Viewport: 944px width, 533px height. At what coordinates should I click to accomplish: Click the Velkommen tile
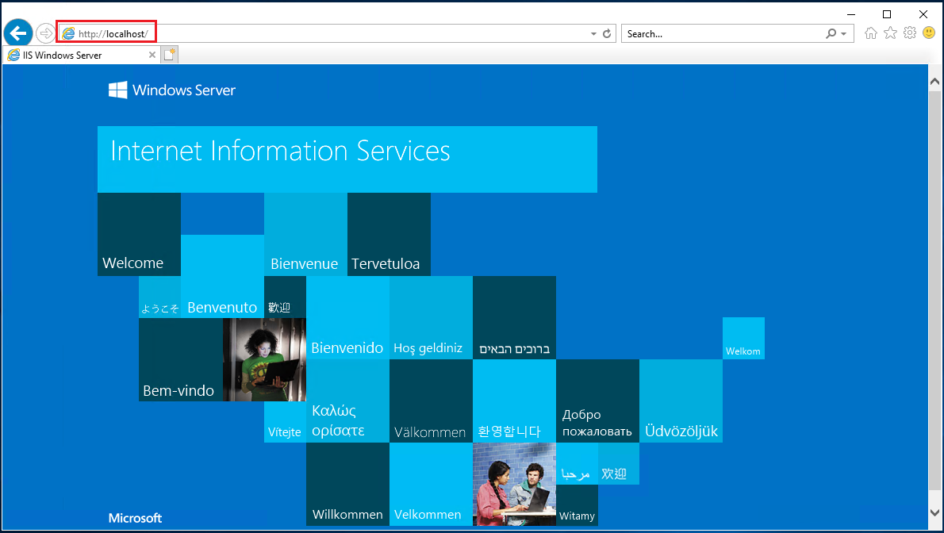point(431,484)
